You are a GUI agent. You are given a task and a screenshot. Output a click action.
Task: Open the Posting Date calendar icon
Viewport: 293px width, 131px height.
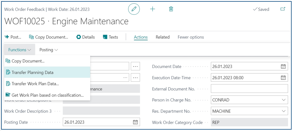[x=135, y=122]
